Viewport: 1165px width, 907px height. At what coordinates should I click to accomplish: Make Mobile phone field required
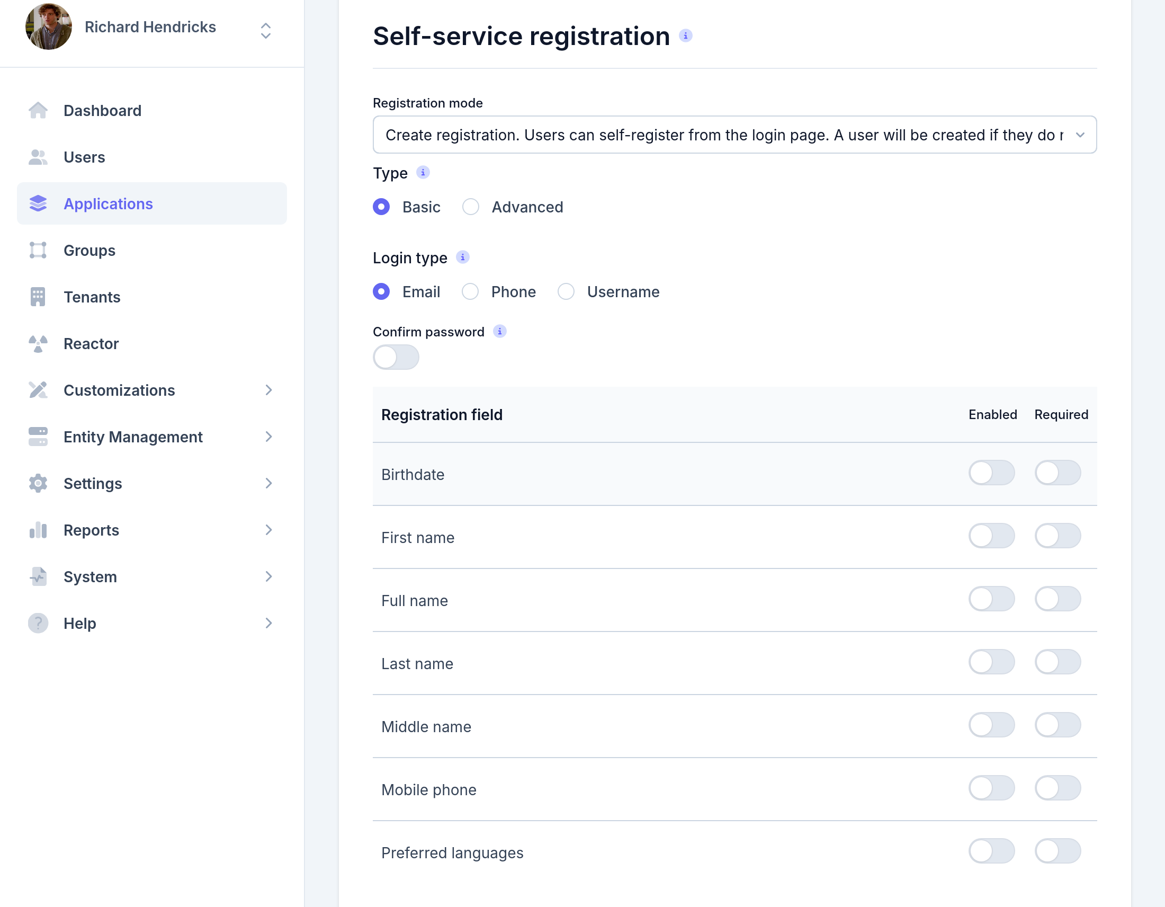pyautogui.click(x=1058, y=788)
